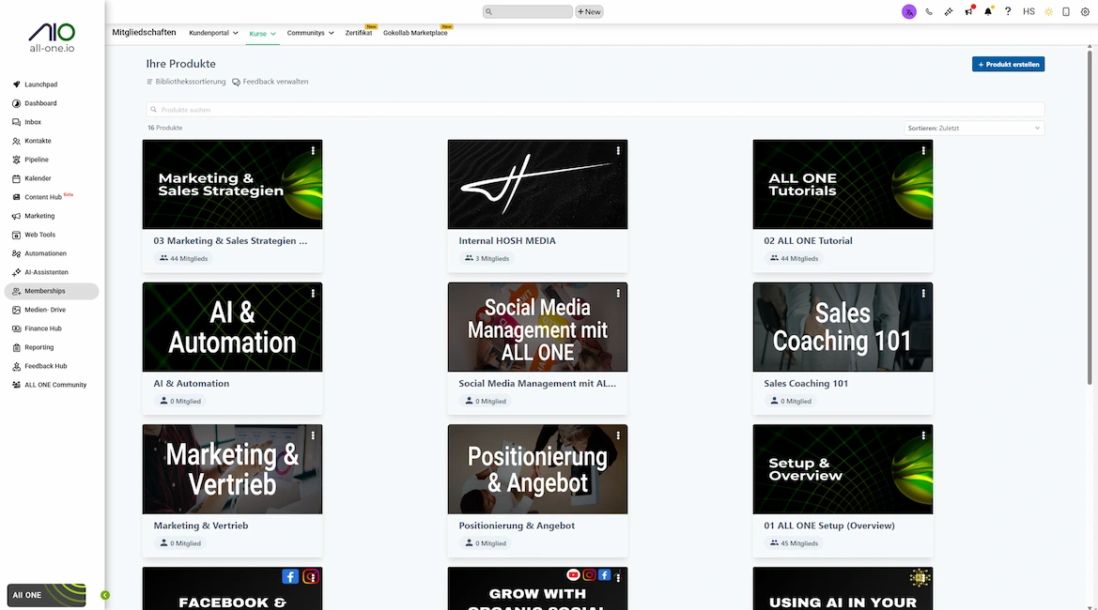Click '3 Mitglieds' badge

[487, 259]
